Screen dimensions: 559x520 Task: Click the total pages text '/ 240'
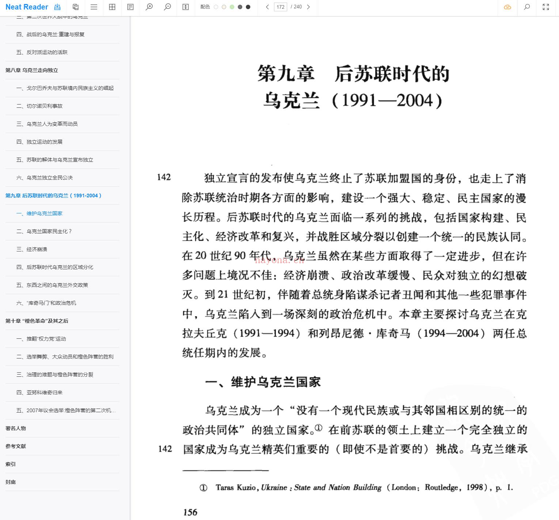coord(296,7)
